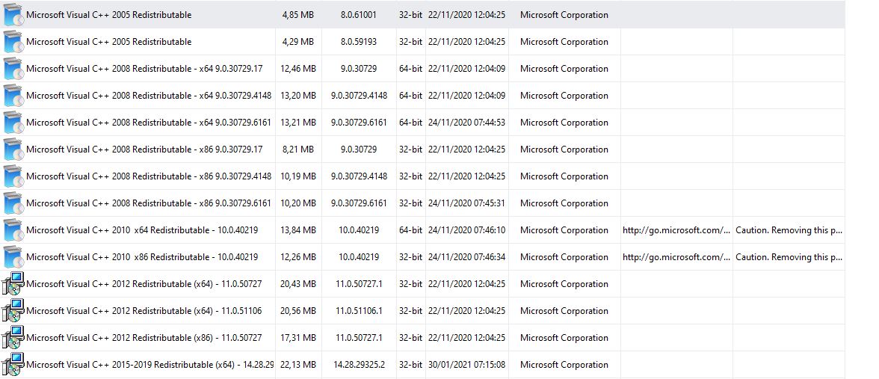Click version cell '11.0.51106.1'

(359, 311)
